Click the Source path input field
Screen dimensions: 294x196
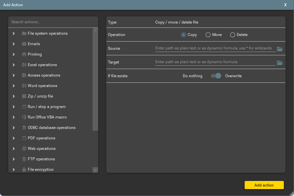click(215, 48)
